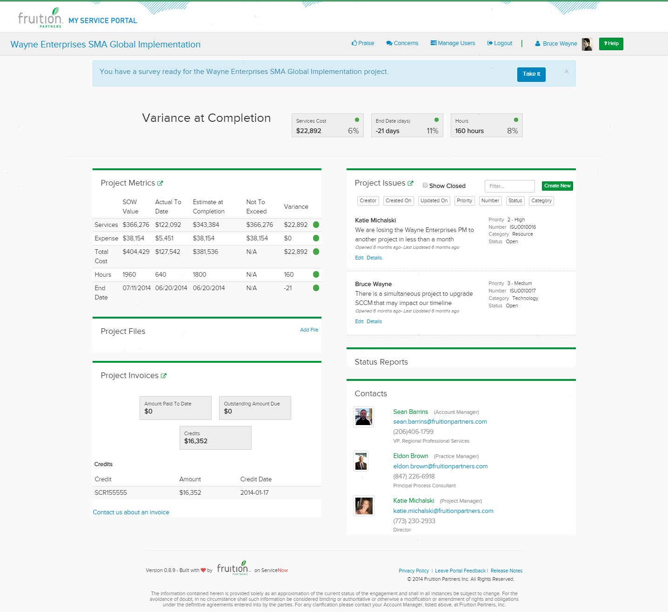Open Project Invoices external link icon
Screen dimensions: 668x612
click(x=164, y=376)
